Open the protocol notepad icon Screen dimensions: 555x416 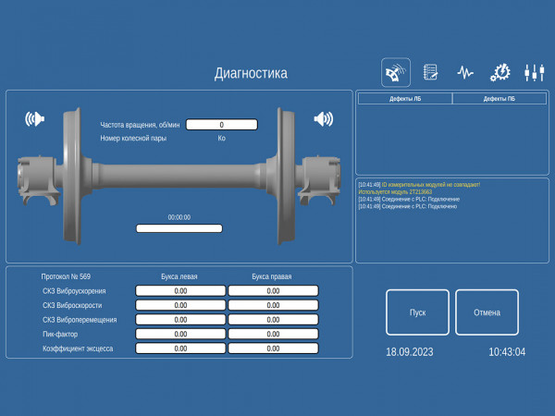pyautogui.click(x=430, y=72)
